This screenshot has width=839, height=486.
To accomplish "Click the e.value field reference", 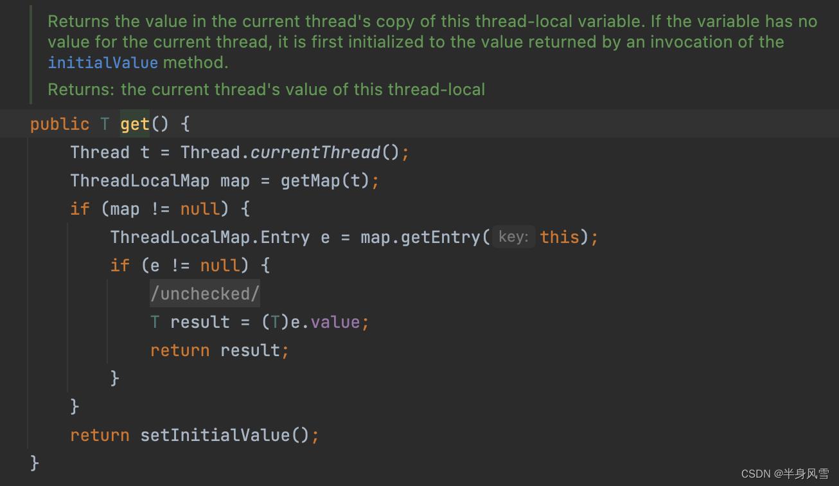I will [326, 322].
